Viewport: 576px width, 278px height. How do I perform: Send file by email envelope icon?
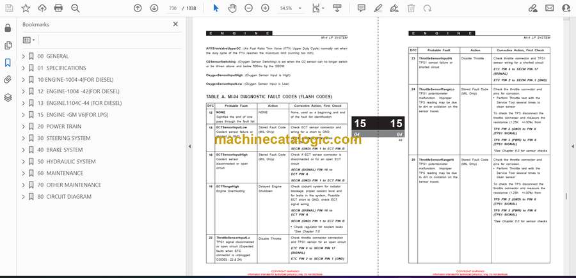pos(550,8)
